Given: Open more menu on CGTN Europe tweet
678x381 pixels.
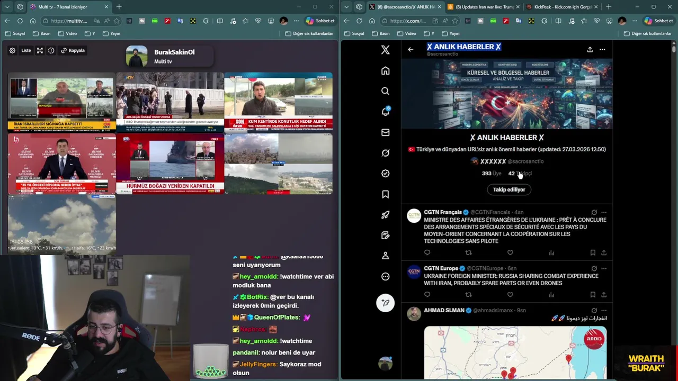Looking at the screenshot, I should coord(603,268).
